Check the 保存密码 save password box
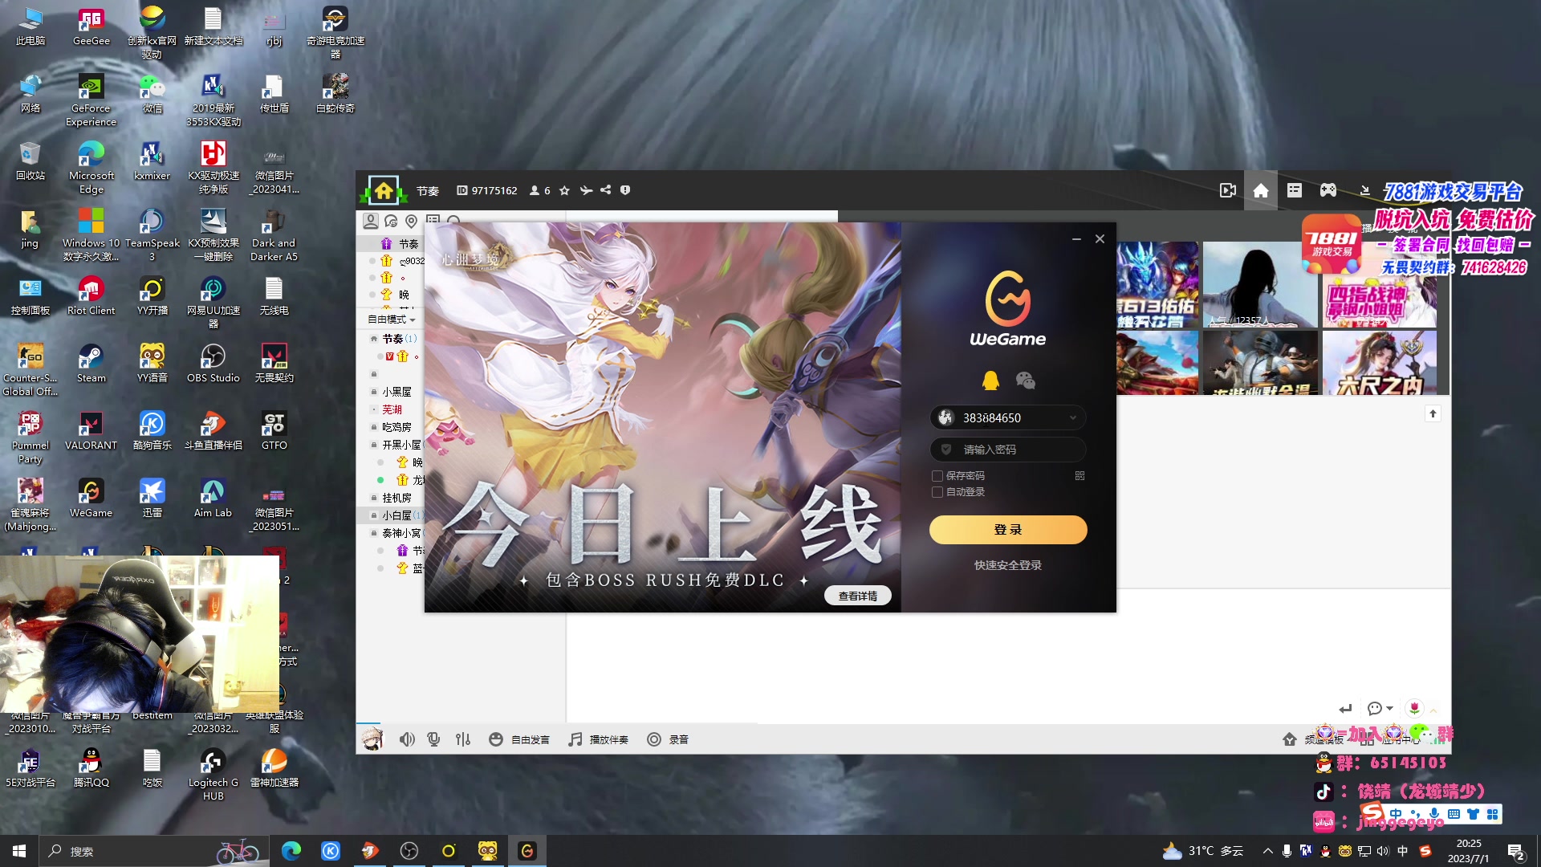The image size is (1541, 867). click(x=937, y=476)
